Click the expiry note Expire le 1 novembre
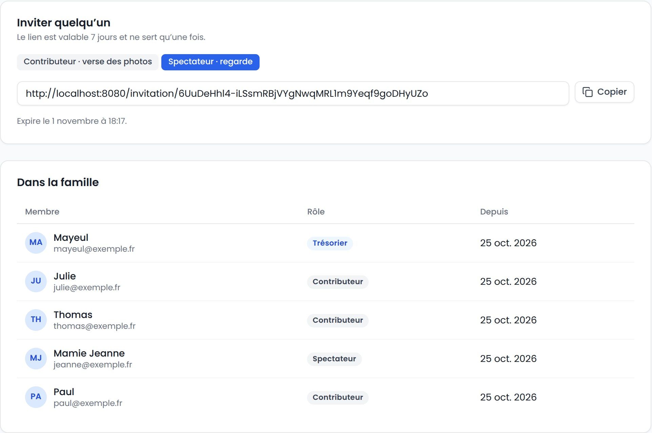Image resolution: width=652 pixels, height=433 pixels. point(72,121)
